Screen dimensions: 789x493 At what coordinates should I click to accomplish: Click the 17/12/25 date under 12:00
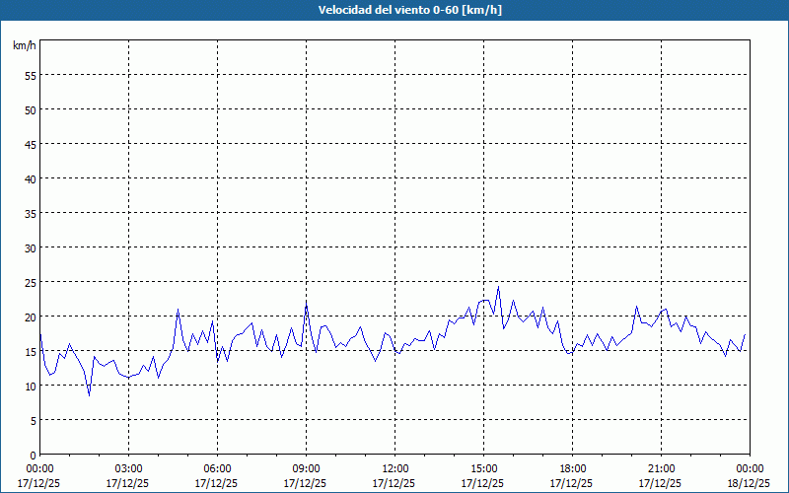pyautogui.click(x=394, y=483)
